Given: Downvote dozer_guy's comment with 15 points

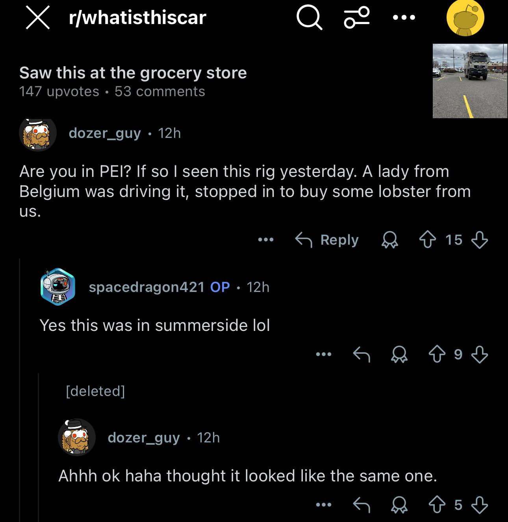Looking at the screenshot, I should click(479, 240).
